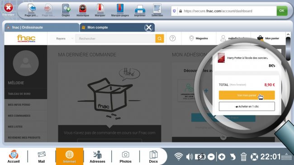The width and height of the screenshot is (294, 165).
Task: Open the help question mark icon
Action: [172, 38]
